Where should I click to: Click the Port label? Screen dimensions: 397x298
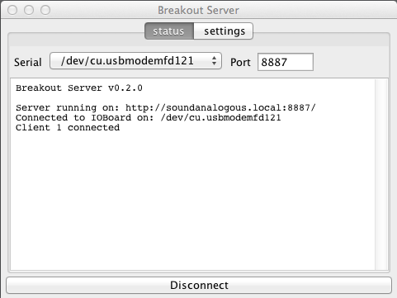240,62
